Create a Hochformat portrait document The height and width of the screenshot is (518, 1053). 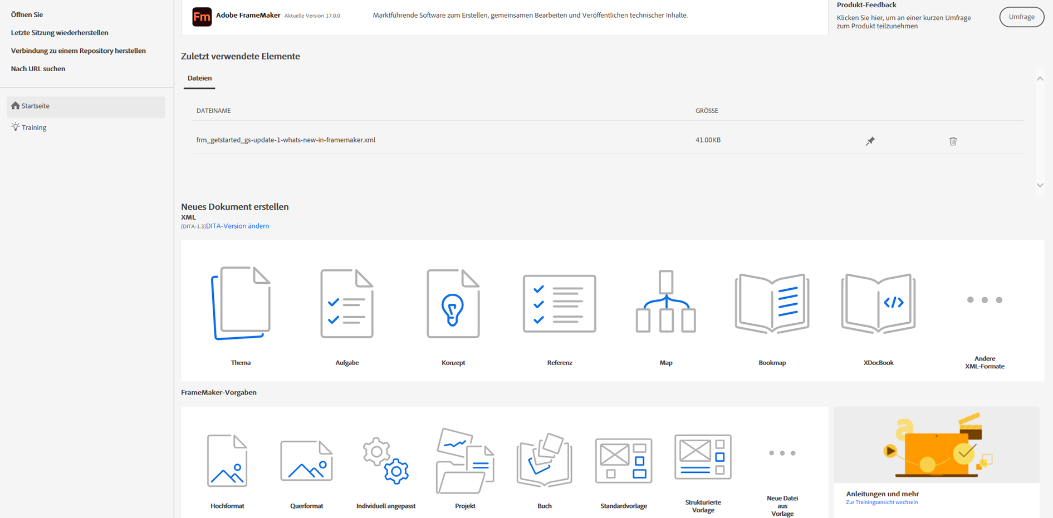pos(227,461)
